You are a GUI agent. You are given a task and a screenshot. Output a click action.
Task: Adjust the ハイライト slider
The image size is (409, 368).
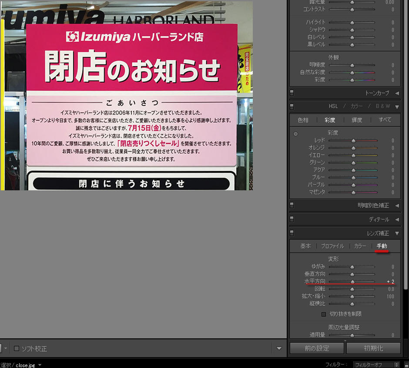[x=352, y=23]
